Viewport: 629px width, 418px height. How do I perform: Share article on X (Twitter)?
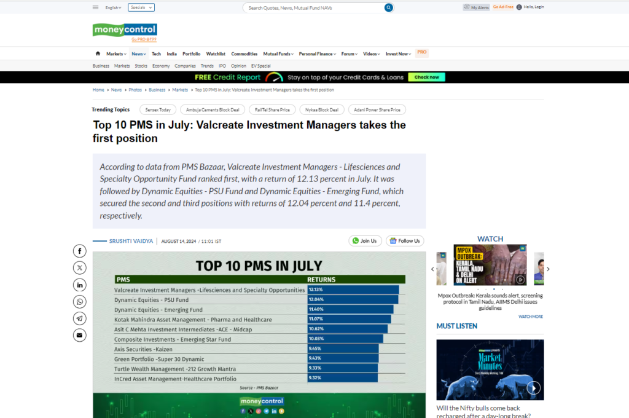pyautogui.click(x=79, y=267)
